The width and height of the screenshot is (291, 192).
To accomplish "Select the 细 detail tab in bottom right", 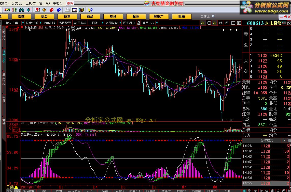I will tap(245, 190).
